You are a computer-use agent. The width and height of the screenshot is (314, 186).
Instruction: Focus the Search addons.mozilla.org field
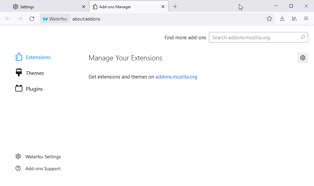click(258, 37)
